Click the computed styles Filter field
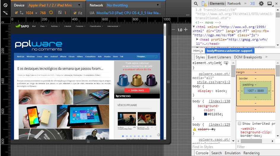The width and height of the screenshot is (280, 156). tap(258, 147)
